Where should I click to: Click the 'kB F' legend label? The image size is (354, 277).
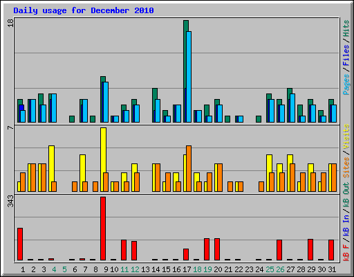point(346,253)
